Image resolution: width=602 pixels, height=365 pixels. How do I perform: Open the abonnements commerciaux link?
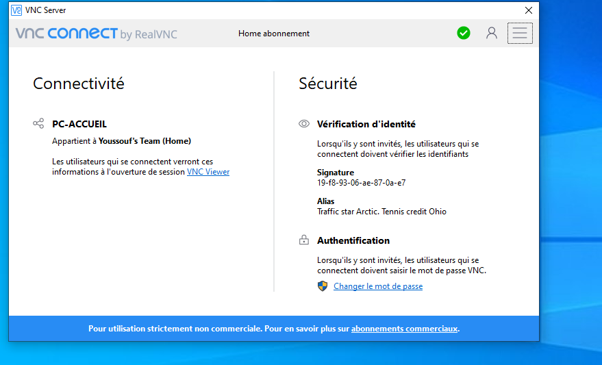[404, 329]
